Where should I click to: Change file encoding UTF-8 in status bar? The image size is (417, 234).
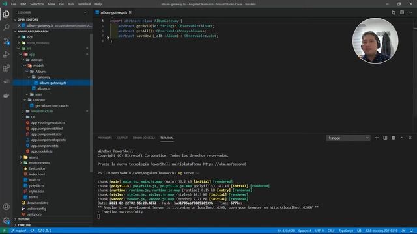click(319, 231)
